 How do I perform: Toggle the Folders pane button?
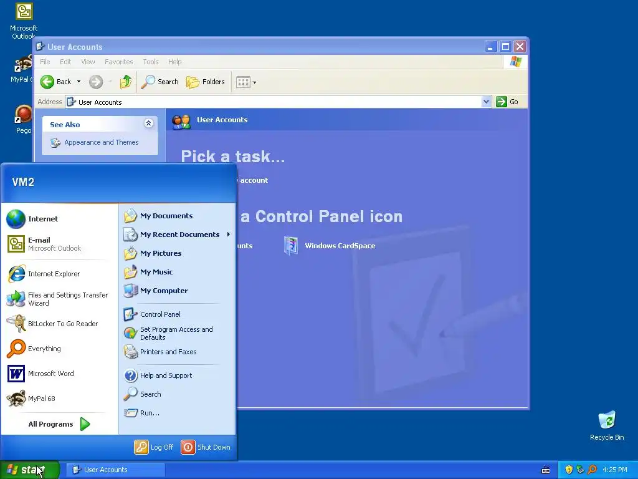click(206, 82)
